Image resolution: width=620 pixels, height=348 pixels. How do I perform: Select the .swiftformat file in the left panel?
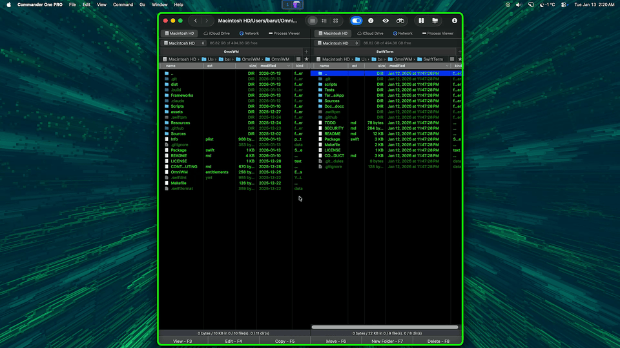coord(234,189)
